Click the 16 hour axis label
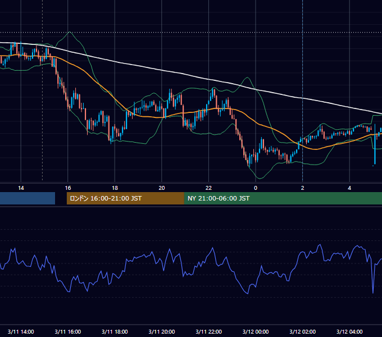The width and height of the screenshot is (382, 337). point(68,188)
